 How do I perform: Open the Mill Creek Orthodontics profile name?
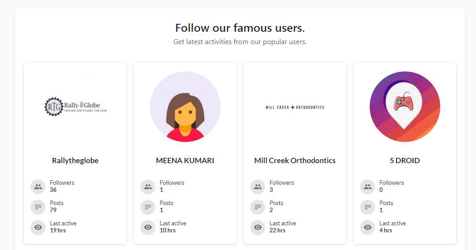(x=295, y=160)
